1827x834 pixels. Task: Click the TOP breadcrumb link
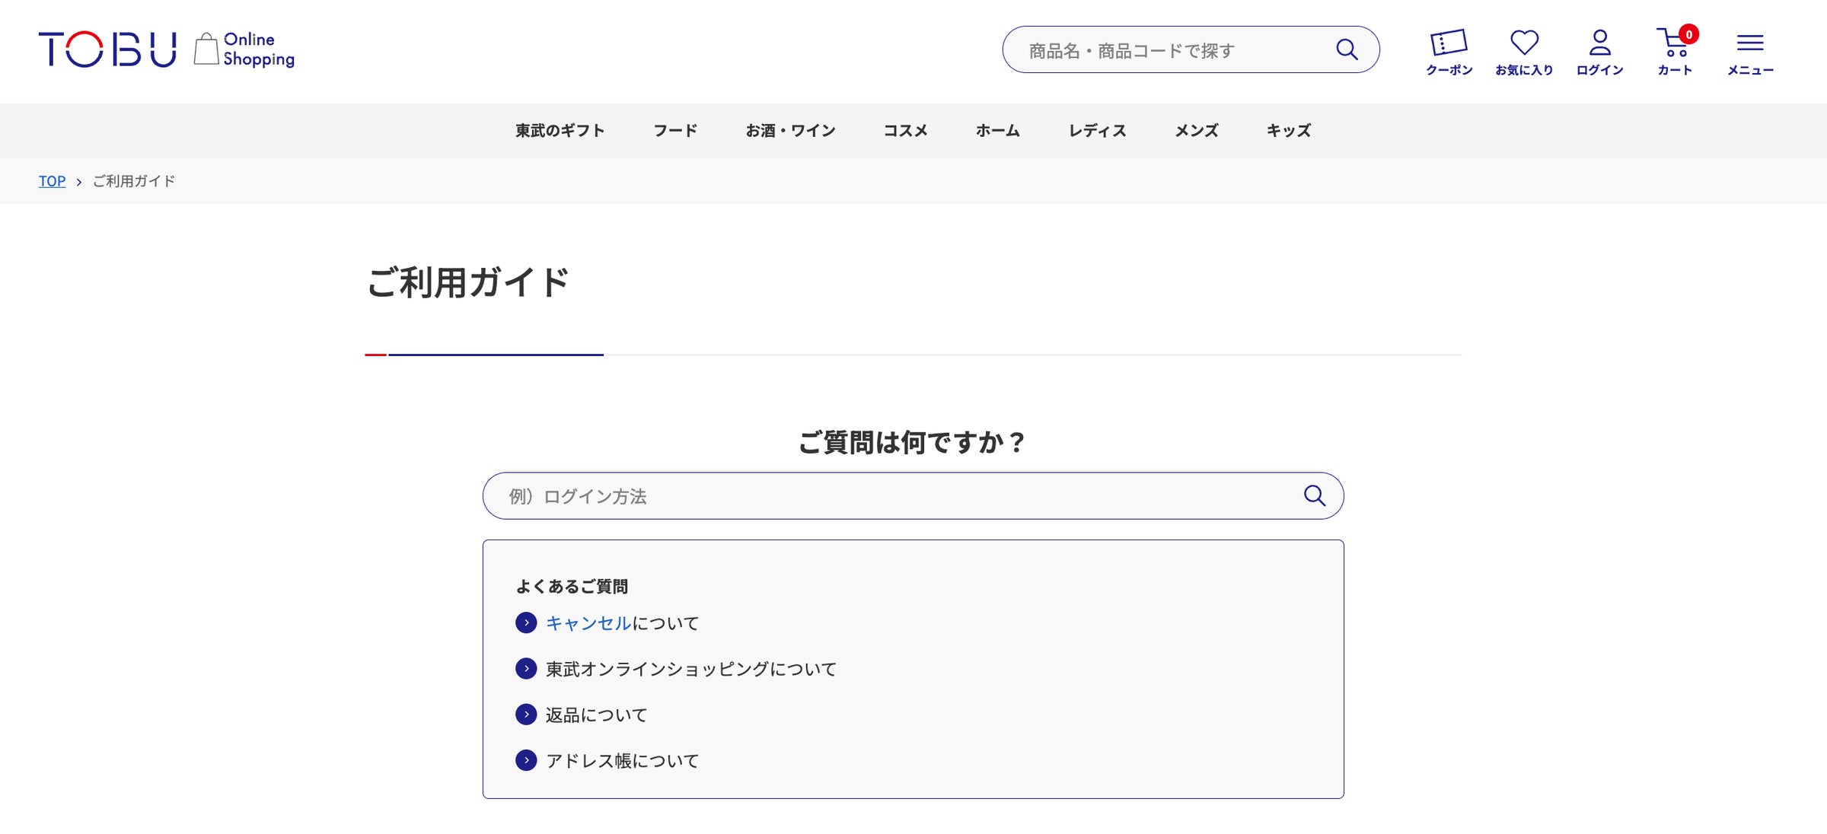(51, 181)
